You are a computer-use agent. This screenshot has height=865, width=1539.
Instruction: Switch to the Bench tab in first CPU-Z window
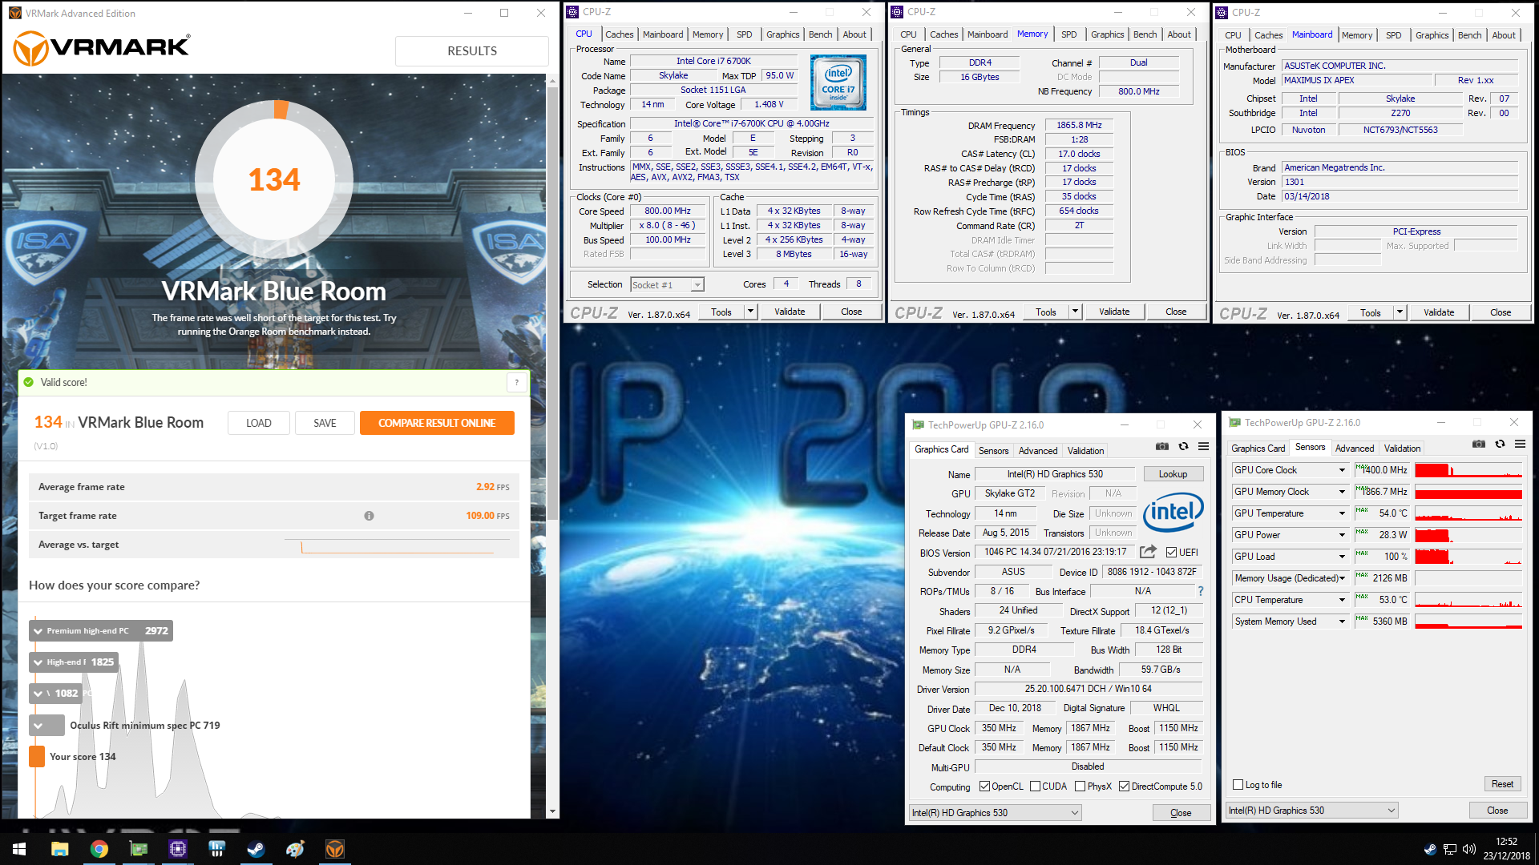820,34
